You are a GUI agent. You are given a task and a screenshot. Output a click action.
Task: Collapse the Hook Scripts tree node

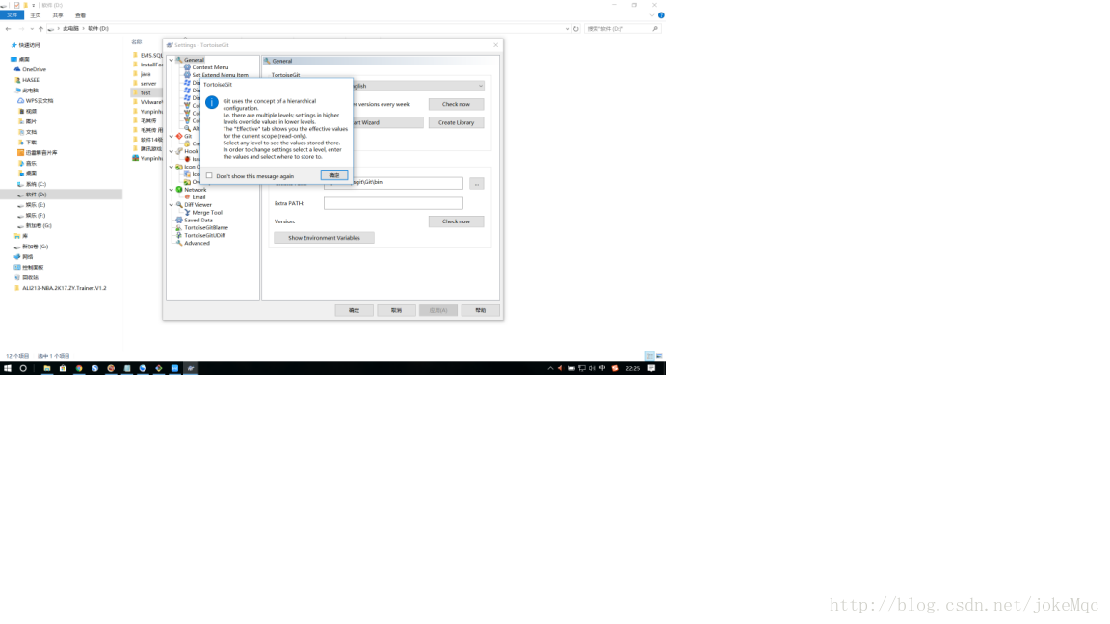point(172,151)
